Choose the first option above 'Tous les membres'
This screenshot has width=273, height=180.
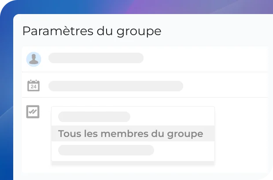coord(94,117)
